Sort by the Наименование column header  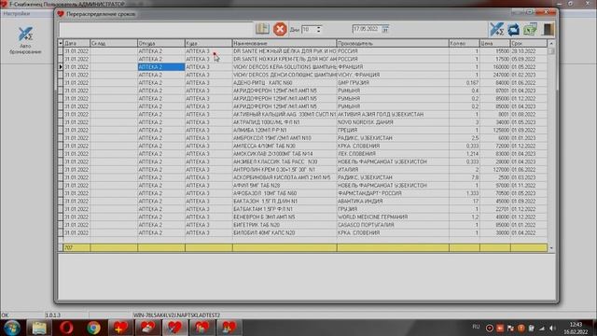click(285, 43)
